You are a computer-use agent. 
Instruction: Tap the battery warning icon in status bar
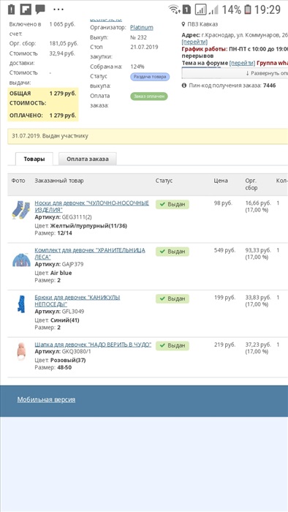(12, 10)
